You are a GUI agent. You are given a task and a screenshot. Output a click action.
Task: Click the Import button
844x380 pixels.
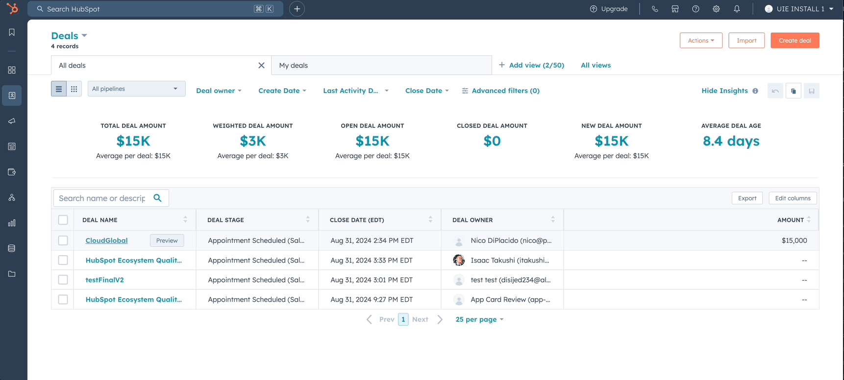pos(746,40)
